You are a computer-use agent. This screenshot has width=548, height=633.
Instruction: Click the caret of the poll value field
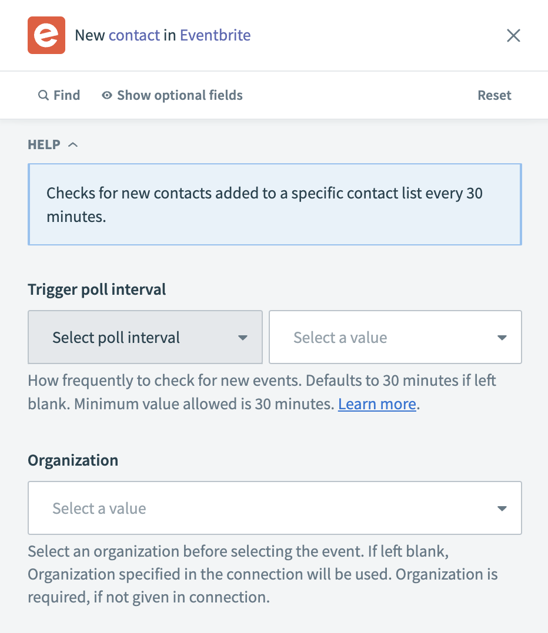tap(502, 338)
